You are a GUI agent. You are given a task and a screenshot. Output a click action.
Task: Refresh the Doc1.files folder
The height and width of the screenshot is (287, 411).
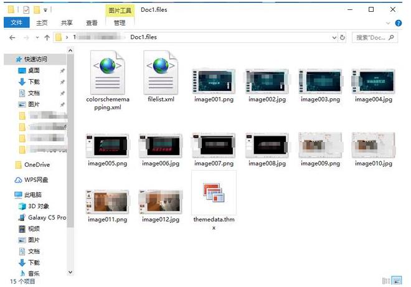click(x=342, y=37)
